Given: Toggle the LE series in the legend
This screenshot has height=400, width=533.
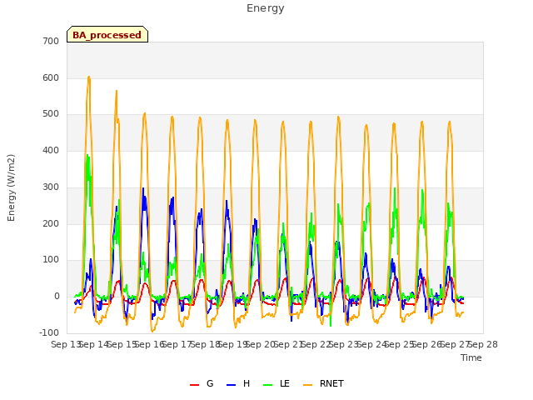Looking at the screenshot, I should (x=276, y=383).
